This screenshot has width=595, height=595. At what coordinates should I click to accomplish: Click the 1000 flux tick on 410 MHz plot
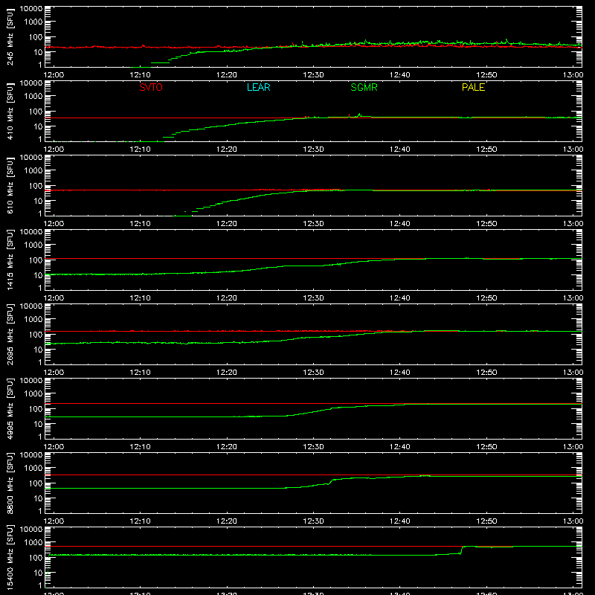click(x=33, y=97)
